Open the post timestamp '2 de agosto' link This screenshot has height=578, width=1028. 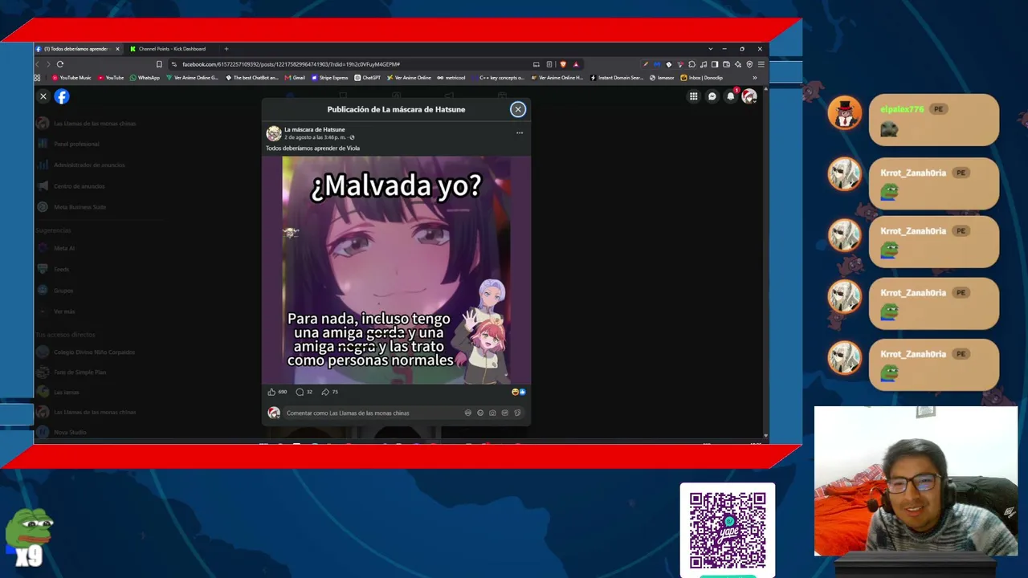(x=316, y=137)
